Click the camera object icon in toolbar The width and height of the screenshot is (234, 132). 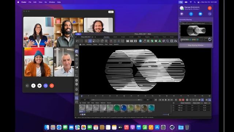coord(175,41)
